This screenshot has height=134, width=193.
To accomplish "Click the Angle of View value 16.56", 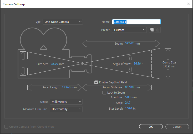I will 137,63.
